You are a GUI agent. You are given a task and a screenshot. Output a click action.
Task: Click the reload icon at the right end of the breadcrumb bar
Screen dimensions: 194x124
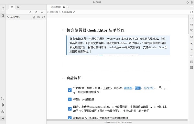coord(191,12)
